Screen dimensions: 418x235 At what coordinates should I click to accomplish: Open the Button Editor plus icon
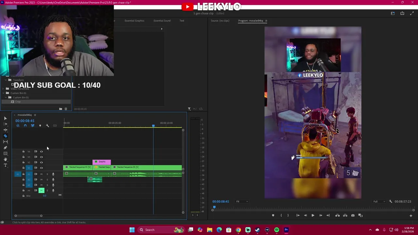411,216
